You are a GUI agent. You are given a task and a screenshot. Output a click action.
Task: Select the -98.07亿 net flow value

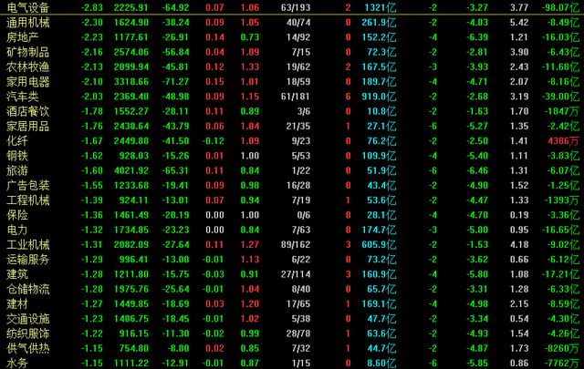(561, 7)
